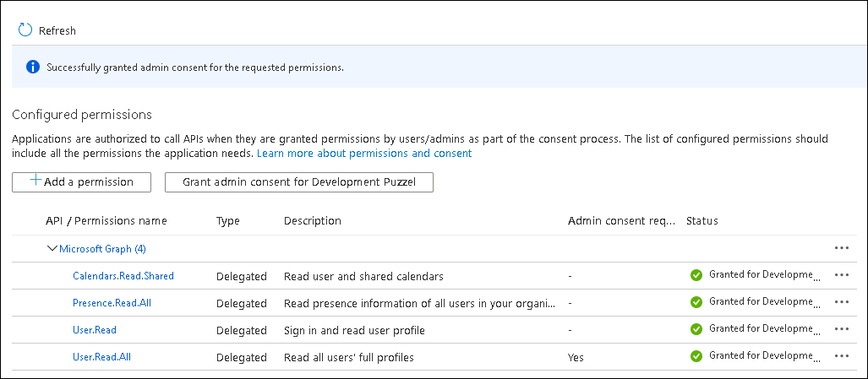Viewport: 868px width, 379px height.
Task: Click Grant admin consent for Development Puzzel
Action: [298, 181]
